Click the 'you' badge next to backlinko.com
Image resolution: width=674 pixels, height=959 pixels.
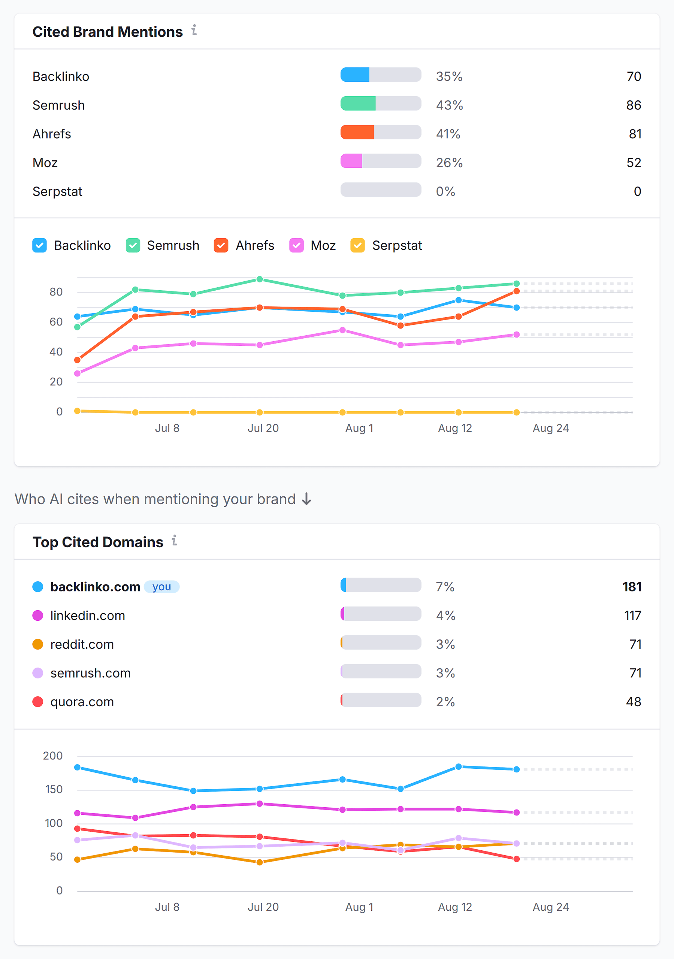point(162,586)
